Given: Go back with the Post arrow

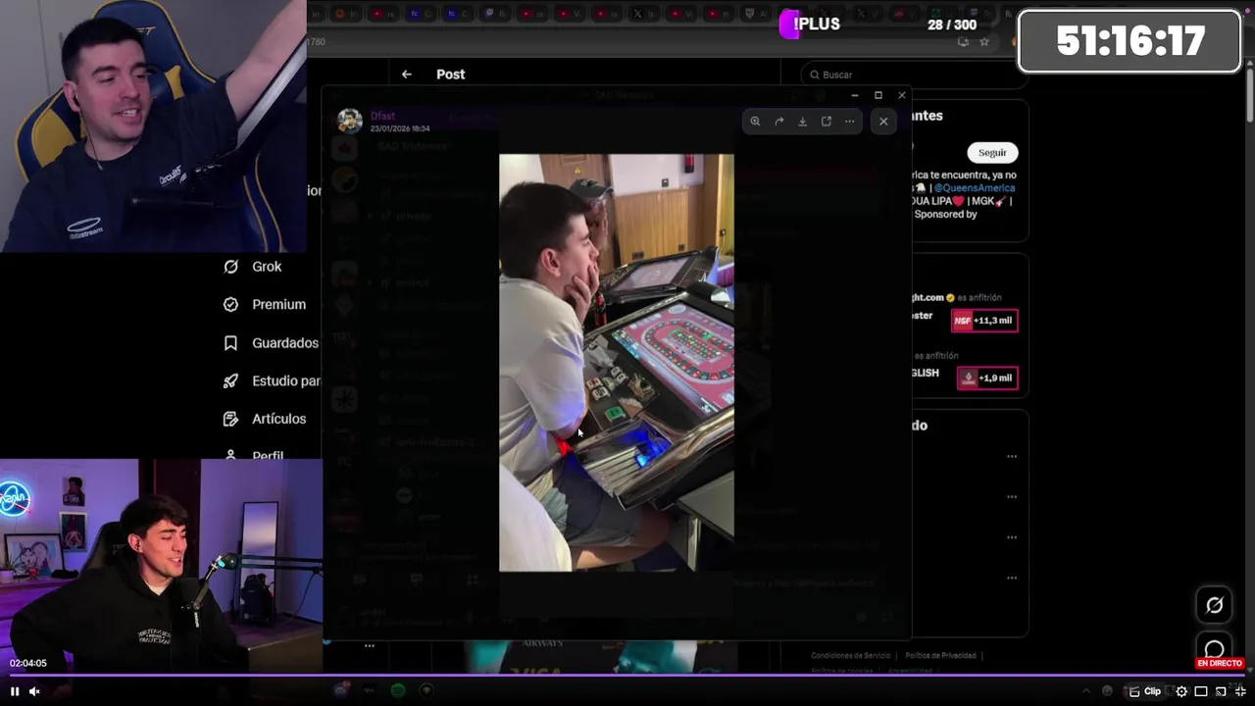Looking at the screenshot, I should point(406,75).
